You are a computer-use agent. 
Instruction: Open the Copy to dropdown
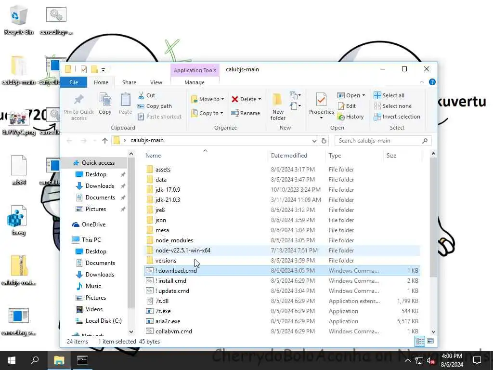tap(208, 113)
